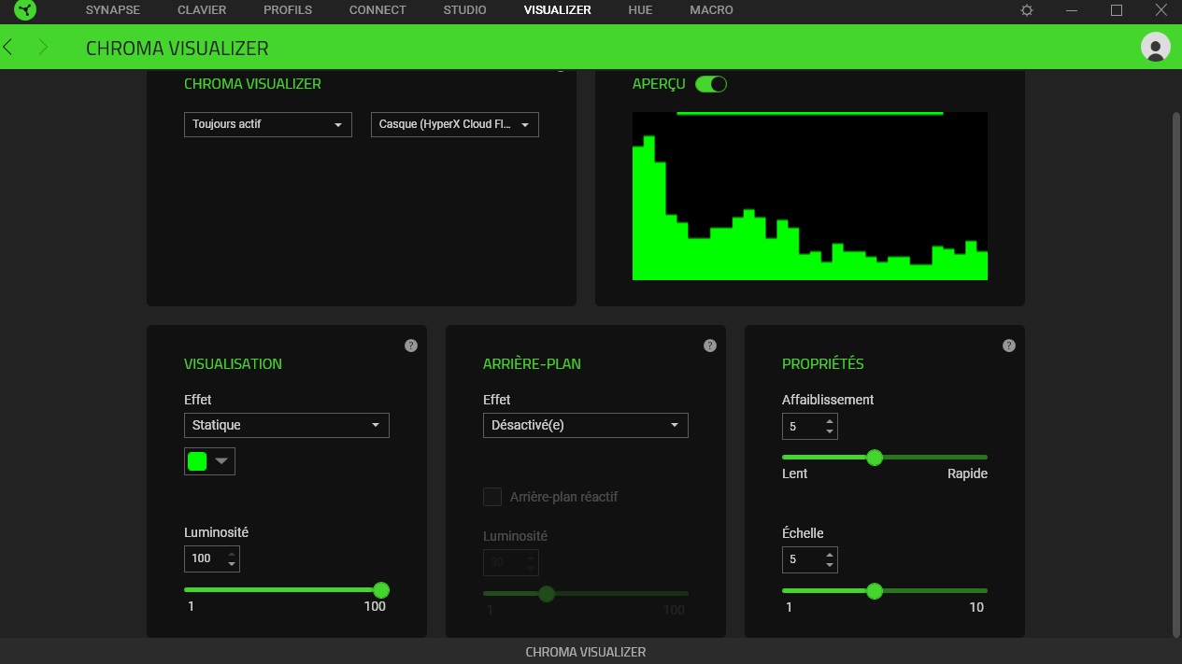Screen dimensions: 1182x664
Task: Expand the Désactivé(e) background effect dropdown
Action: click(x=585, y=425)
